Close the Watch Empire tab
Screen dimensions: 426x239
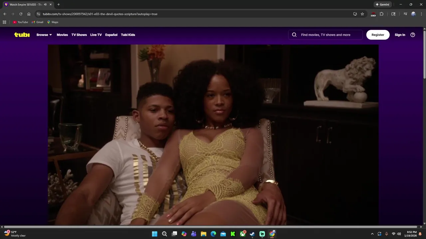tap(50, 5)
